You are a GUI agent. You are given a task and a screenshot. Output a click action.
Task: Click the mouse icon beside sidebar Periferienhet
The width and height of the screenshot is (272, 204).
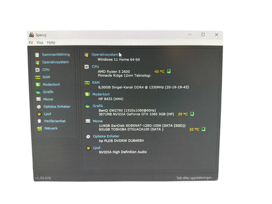[39, 121]
